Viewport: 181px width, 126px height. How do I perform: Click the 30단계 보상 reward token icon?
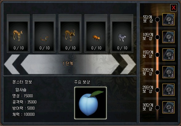pos(168,107)
